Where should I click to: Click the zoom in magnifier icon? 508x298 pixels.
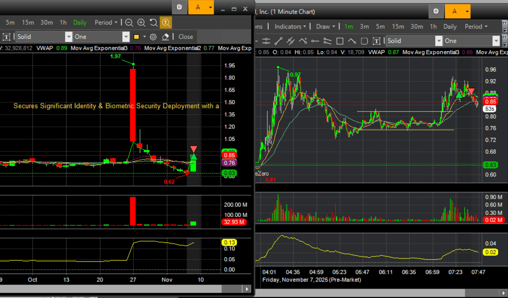(141, 22)
